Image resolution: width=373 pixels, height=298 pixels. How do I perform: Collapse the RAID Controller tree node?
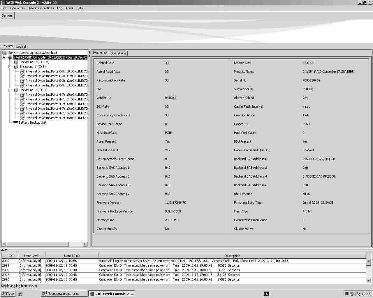pos(4,57)
